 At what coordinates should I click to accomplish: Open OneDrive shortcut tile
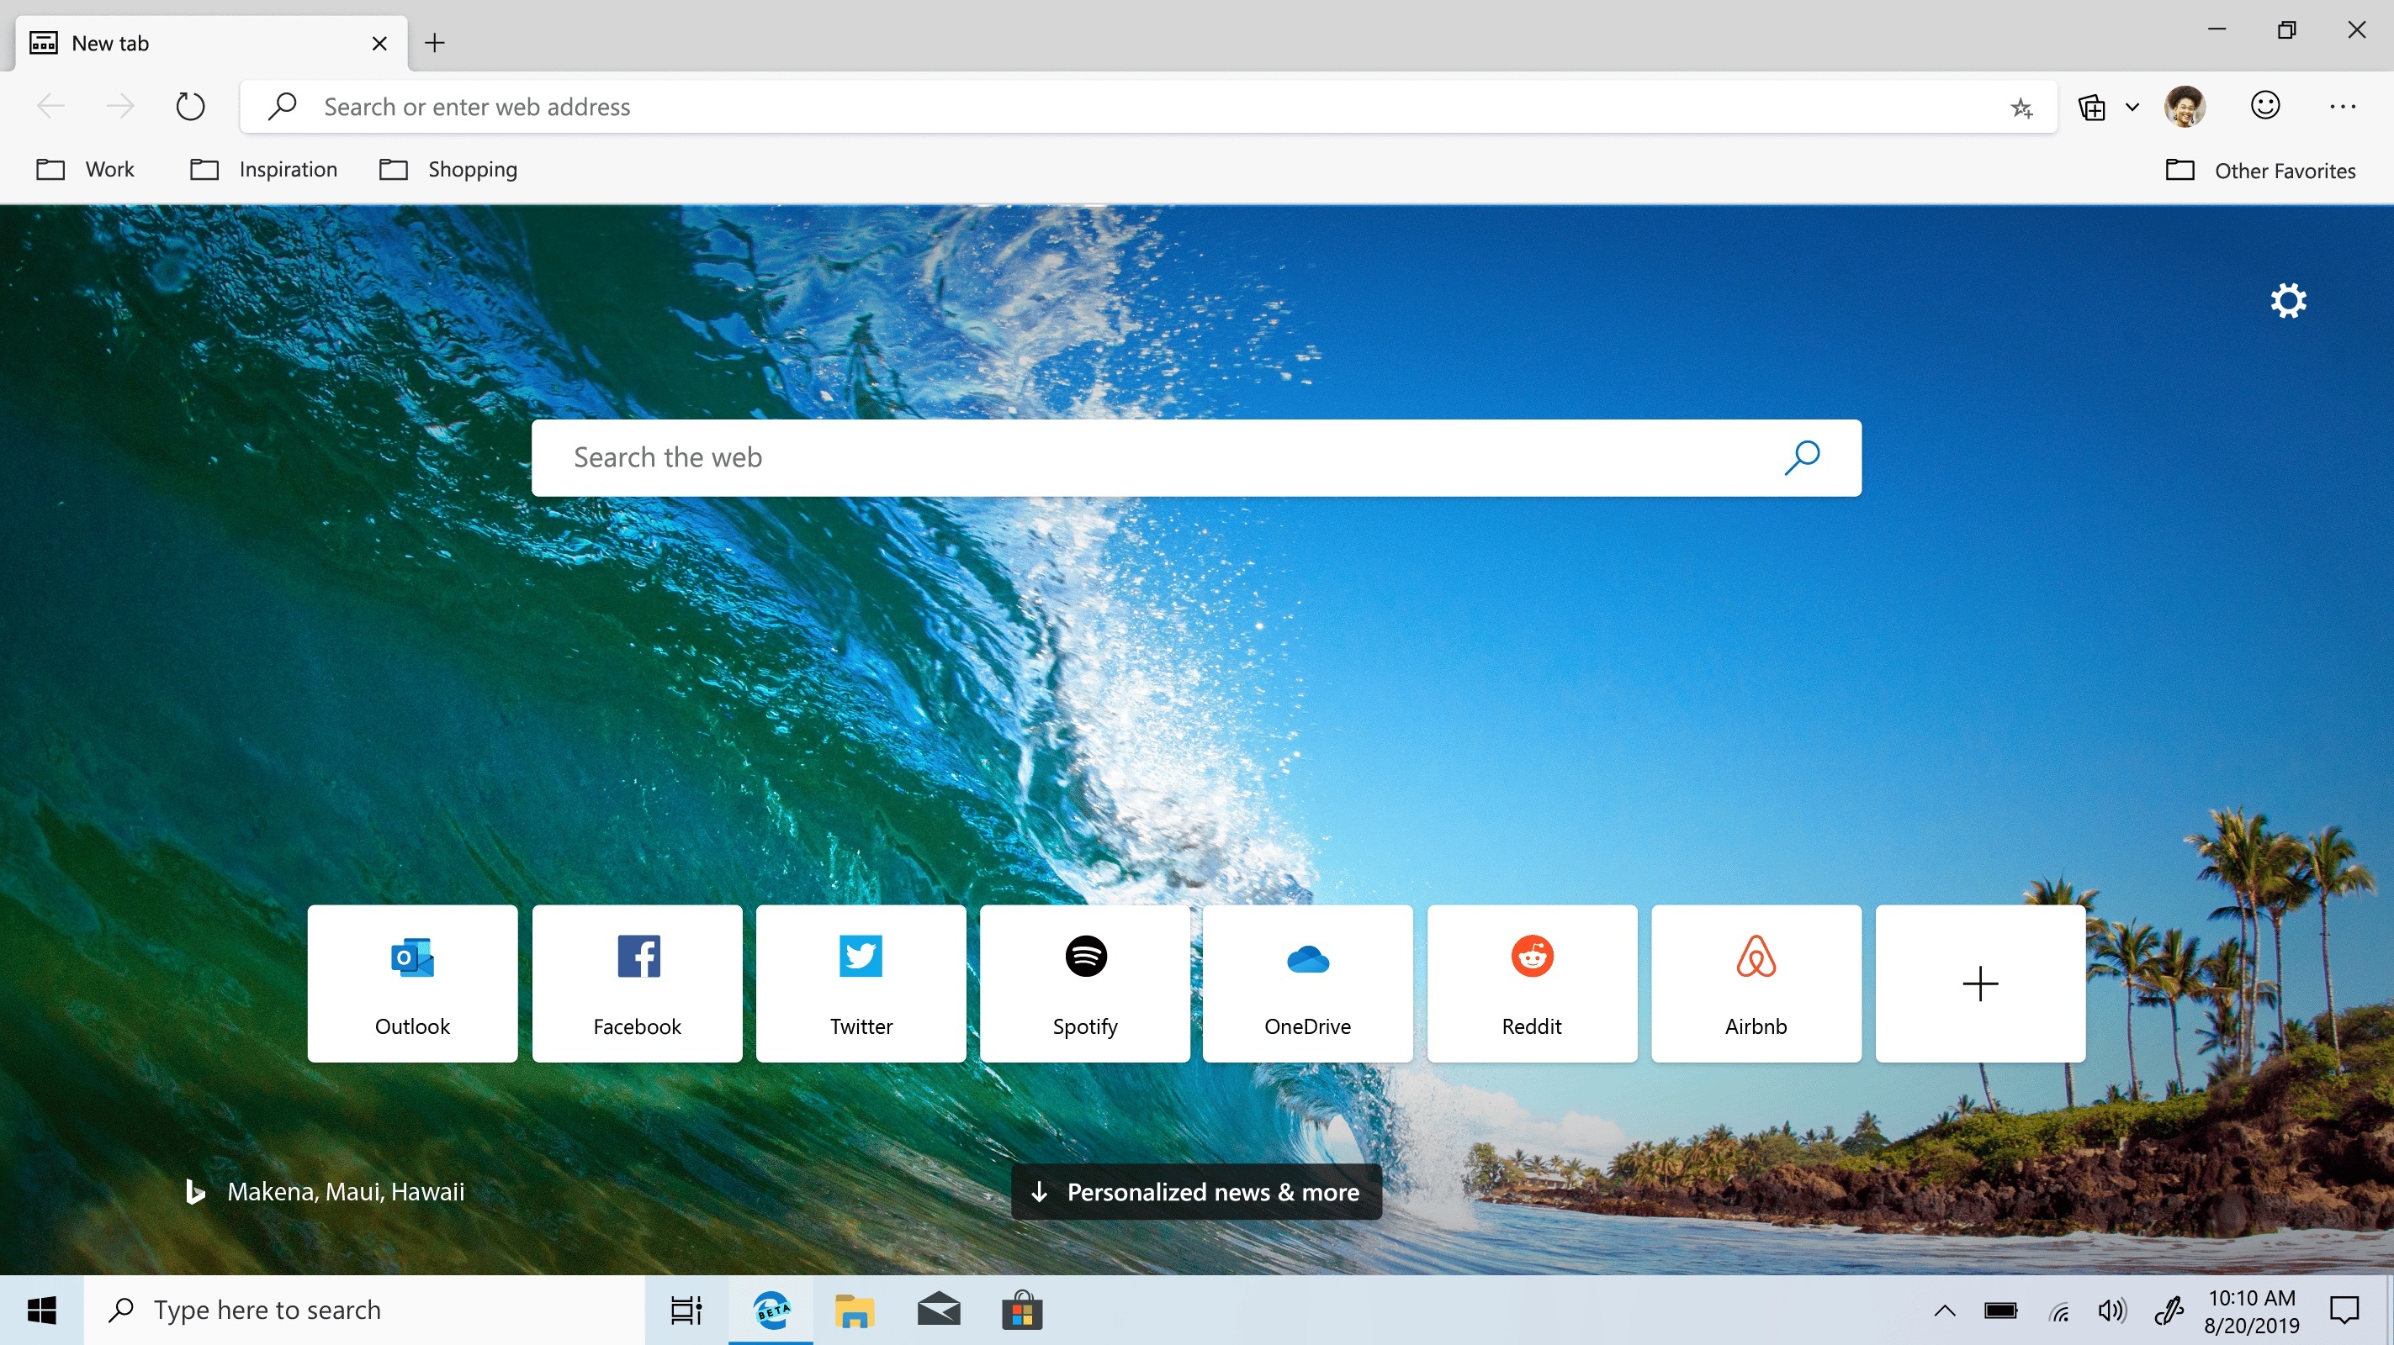click(x=1307, y=982)
